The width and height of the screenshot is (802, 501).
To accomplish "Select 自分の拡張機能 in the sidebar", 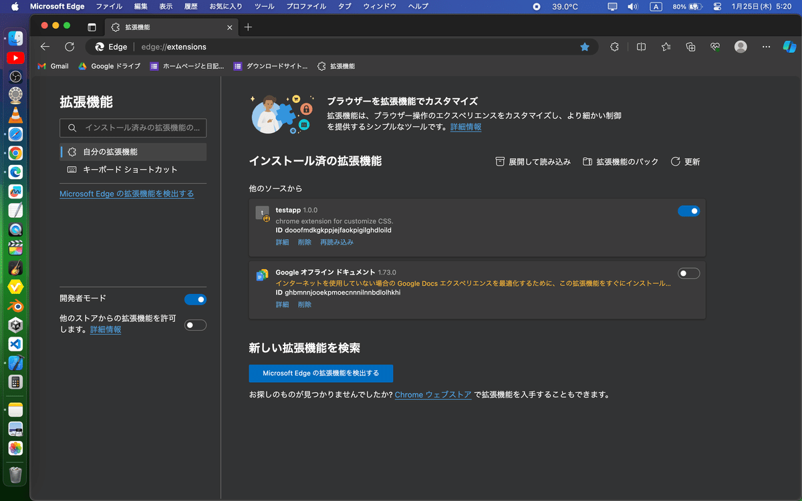I will coord(133,152).
